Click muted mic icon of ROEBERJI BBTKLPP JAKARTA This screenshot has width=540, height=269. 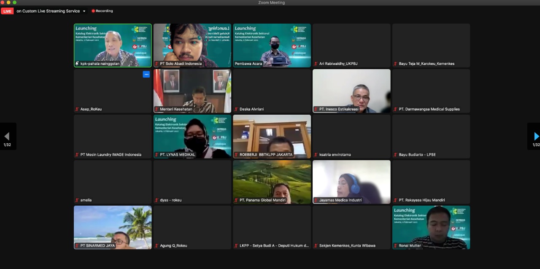[236, 155]
